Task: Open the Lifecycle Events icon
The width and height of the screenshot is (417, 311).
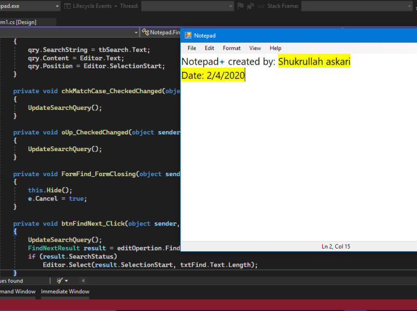Action: (x=68, y=6)
